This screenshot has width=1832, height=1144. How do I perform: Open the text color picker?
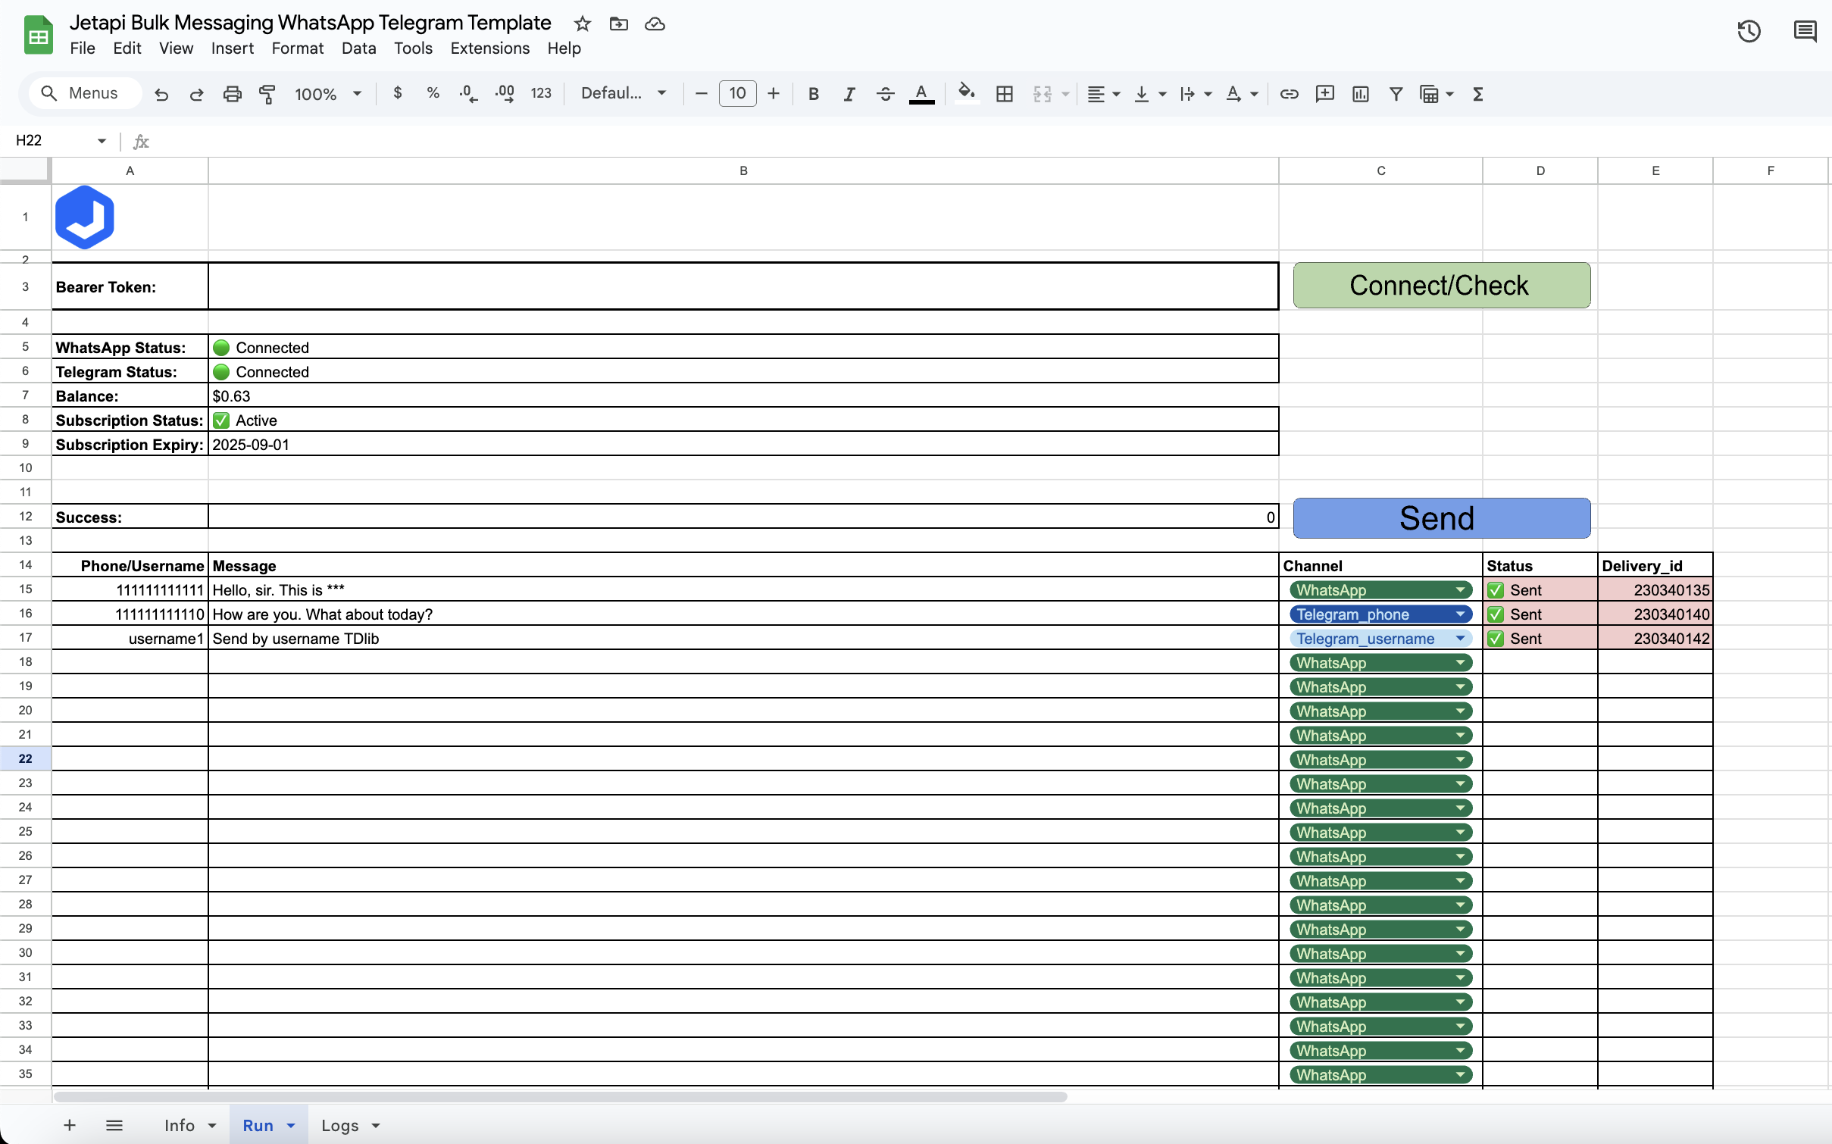921,94
